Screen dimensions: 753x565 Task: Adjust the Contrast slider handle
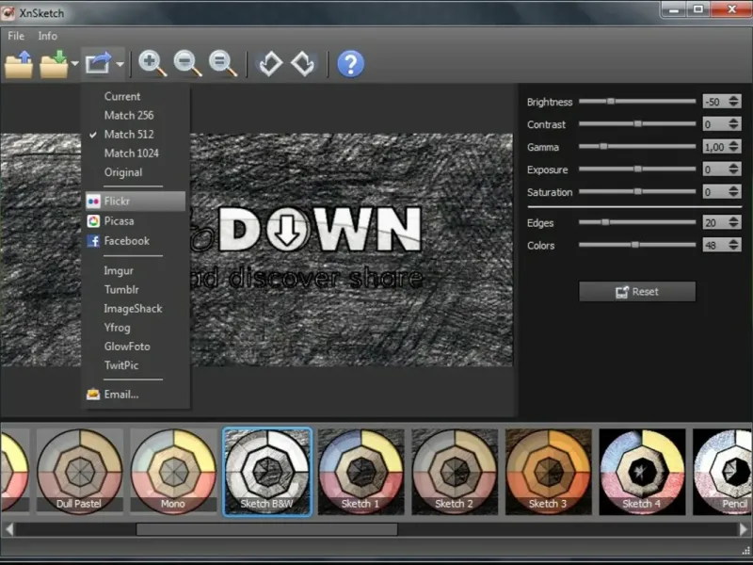pyautogui.click(x=637, y=123)
